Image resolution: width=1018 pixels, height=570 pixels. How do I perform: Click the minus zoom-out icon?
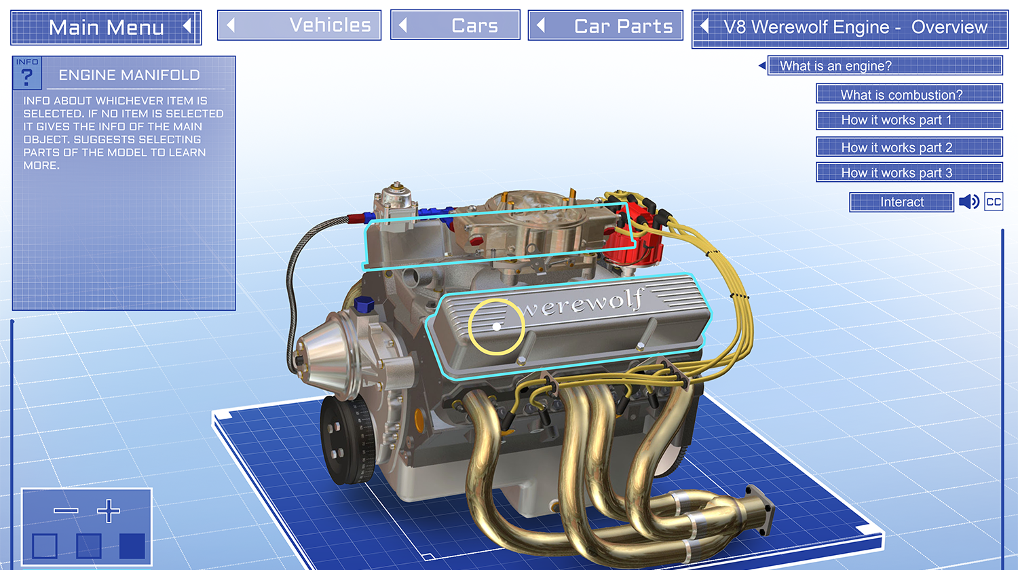pyautogui.click(x=66, y=511)
